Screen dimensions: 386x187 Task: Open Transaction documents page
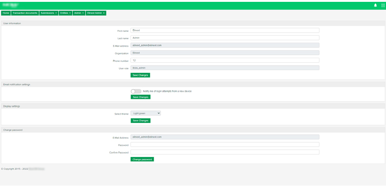tap(25, 13)
